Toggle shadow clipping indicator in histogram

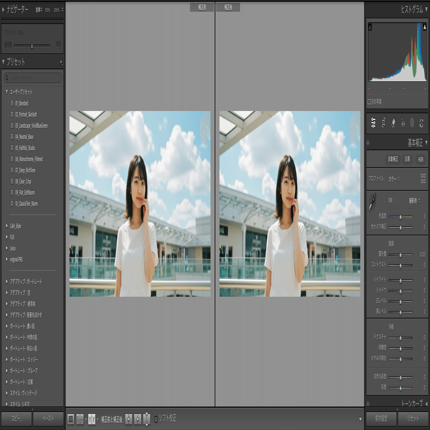[370, 27]
